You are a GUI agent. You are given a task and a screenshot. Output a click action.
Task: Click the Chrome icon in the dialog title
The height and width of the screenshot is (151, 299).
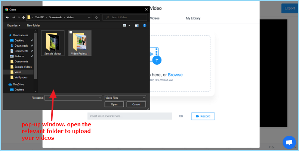7,10
